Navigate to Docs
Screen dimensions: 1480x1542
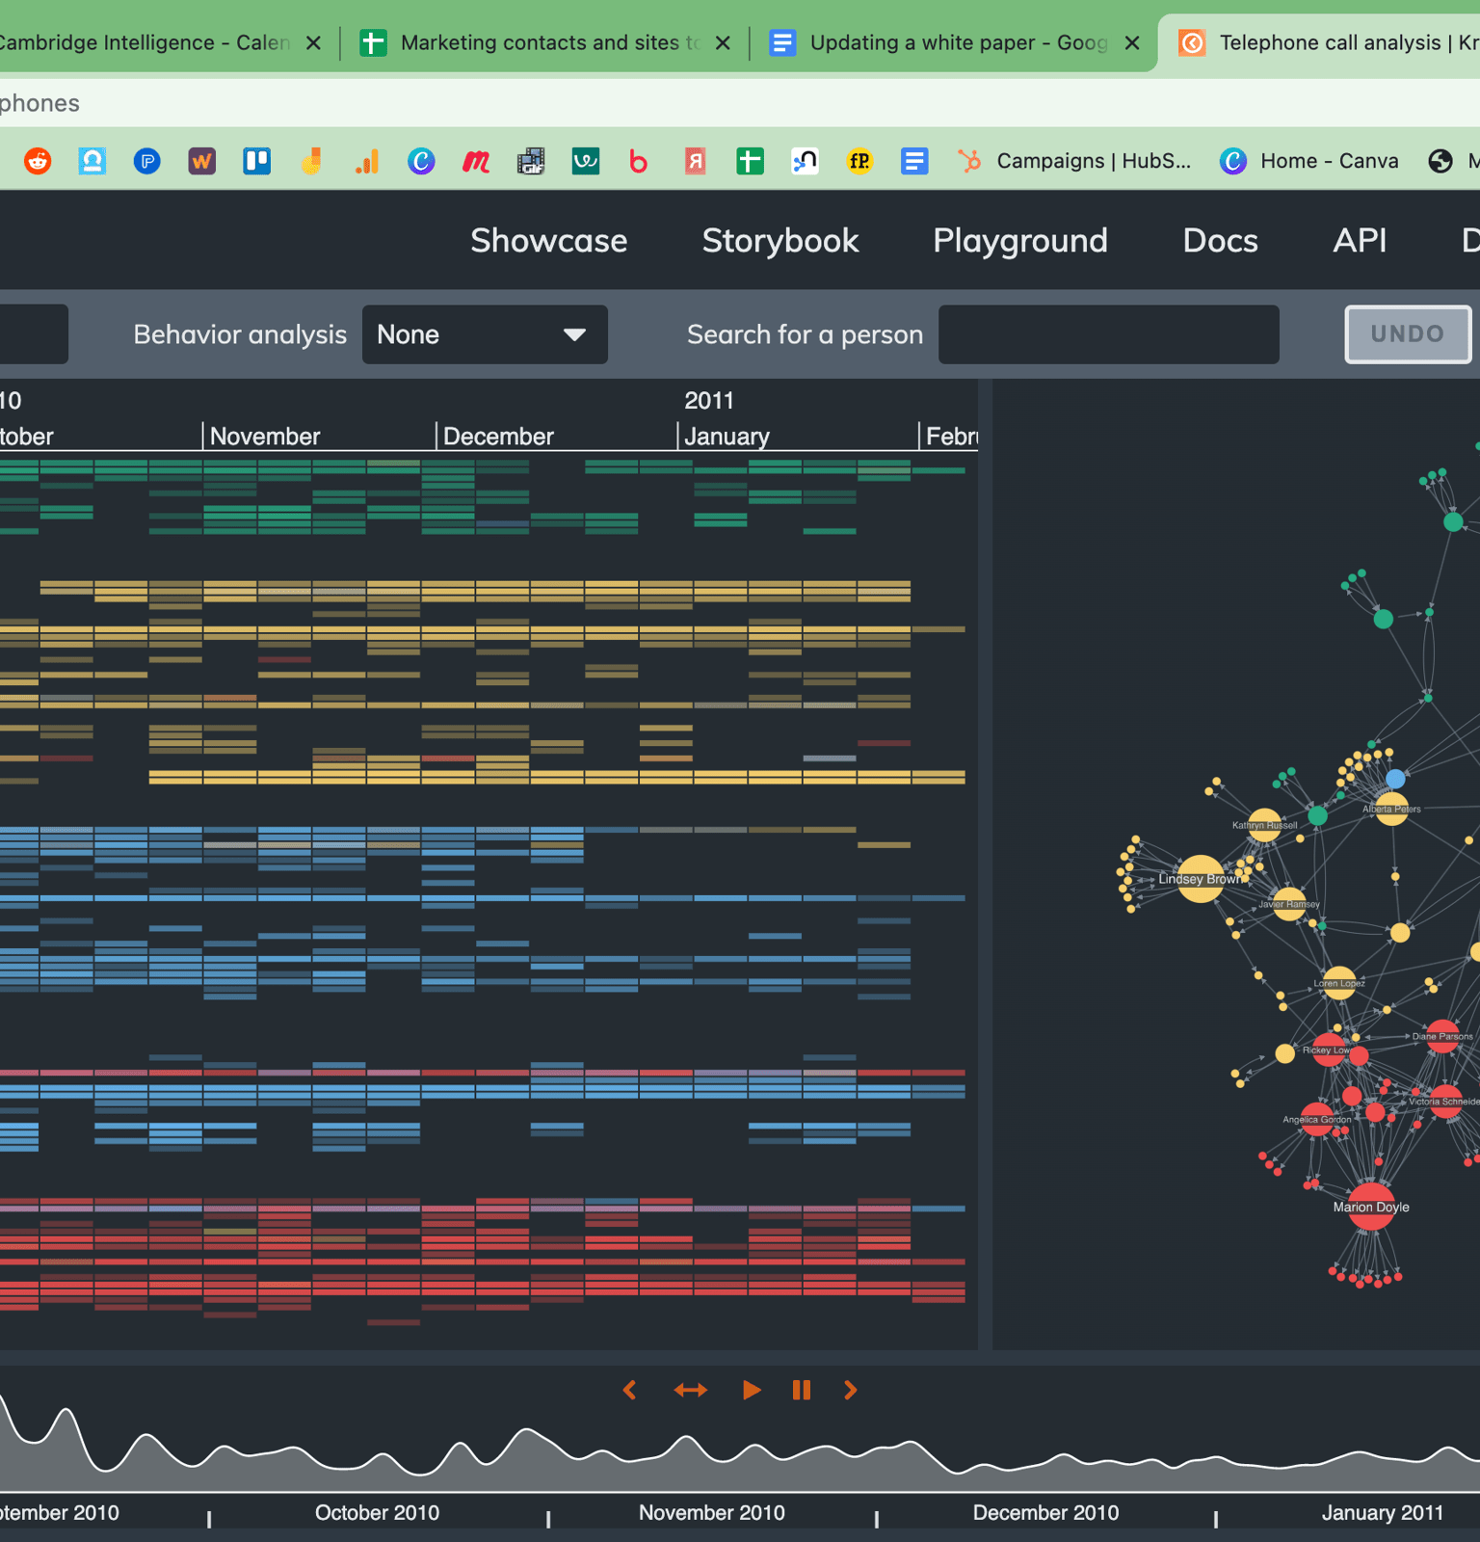pos(1220,241)
